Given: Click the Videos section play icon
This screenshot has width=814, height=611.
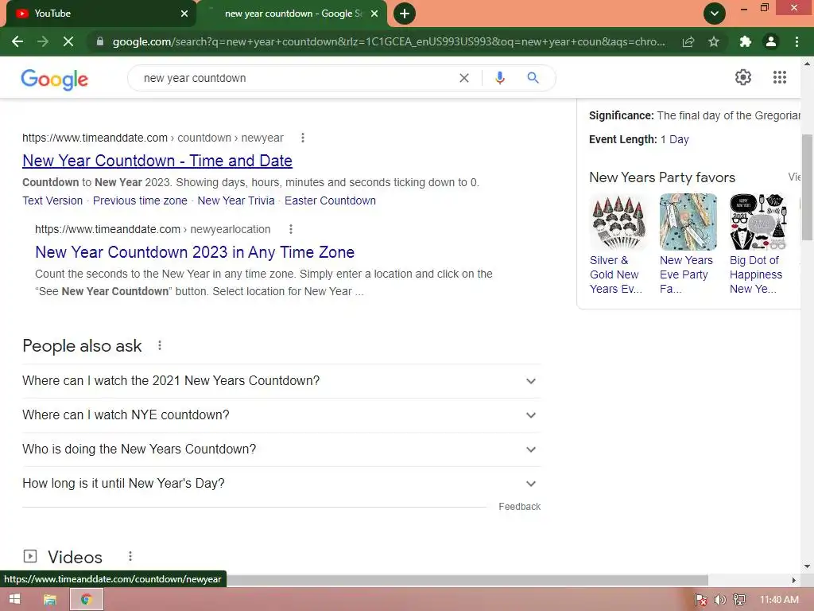Looking at the screenshot, I should [30, 556].
